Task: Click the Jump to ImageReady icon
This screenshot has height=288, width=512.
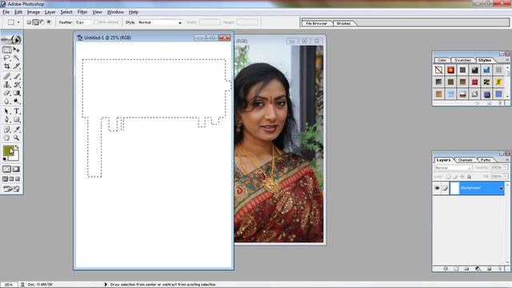Action: coord(12,189)
